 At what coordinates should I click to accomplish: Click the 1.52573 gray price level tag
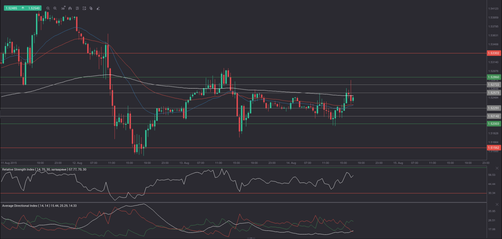point(493,93)
